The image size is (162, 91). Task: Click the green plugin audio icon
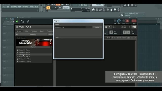(x=17, y=21)
